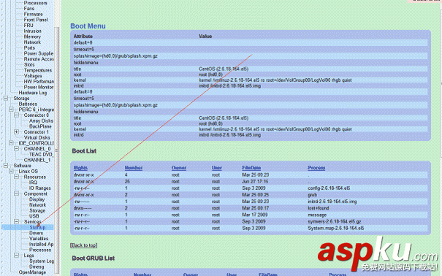442x276 pixels.
Task: Open IO Ranges tree item
Action: [x=39, y=188]
